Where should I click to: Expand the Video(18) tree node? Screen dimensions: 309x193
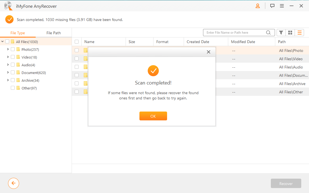coord(8,57)
